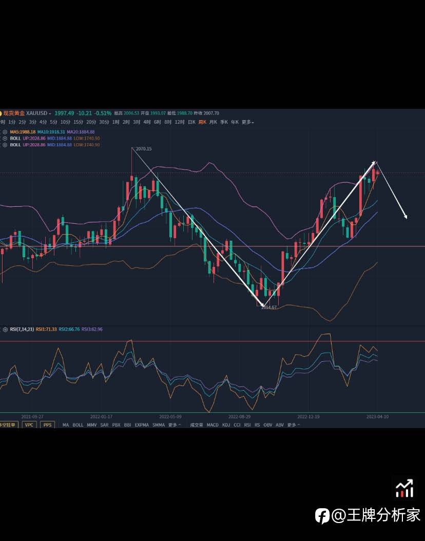Screen dimensions: 425x541
Task: Switch to the 5分 timeframe
Action: (x=53, y=122)
